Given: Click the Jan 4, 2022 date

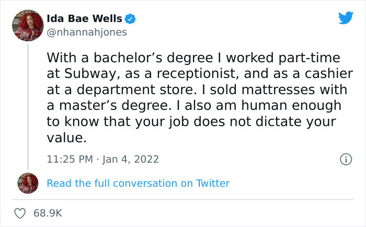Looking at the screenshot, I should (x=131, y=158).
